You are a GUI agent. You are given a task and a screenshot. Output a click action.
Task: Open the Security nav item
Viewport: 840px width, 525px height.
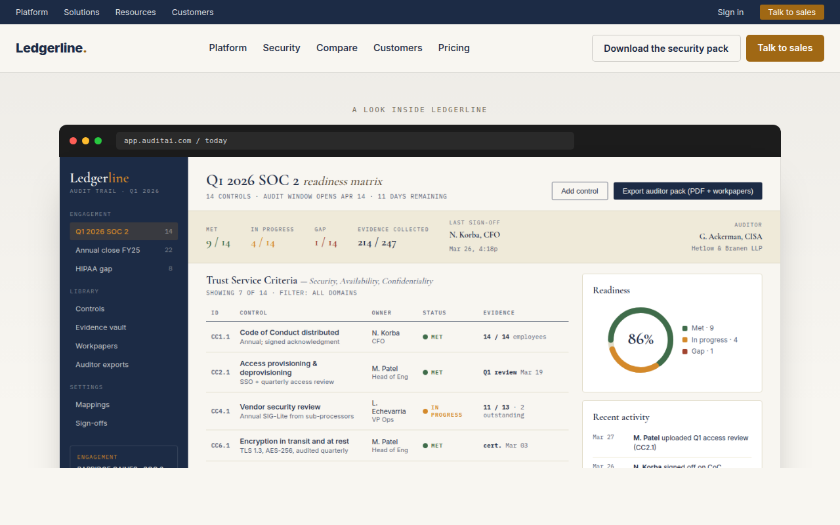coord(282,48)
